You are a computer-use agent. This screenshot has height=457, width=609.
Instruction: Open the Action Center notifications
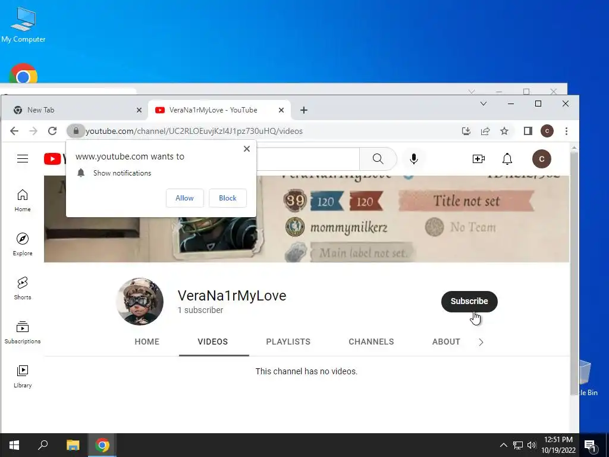click(591, 445)
